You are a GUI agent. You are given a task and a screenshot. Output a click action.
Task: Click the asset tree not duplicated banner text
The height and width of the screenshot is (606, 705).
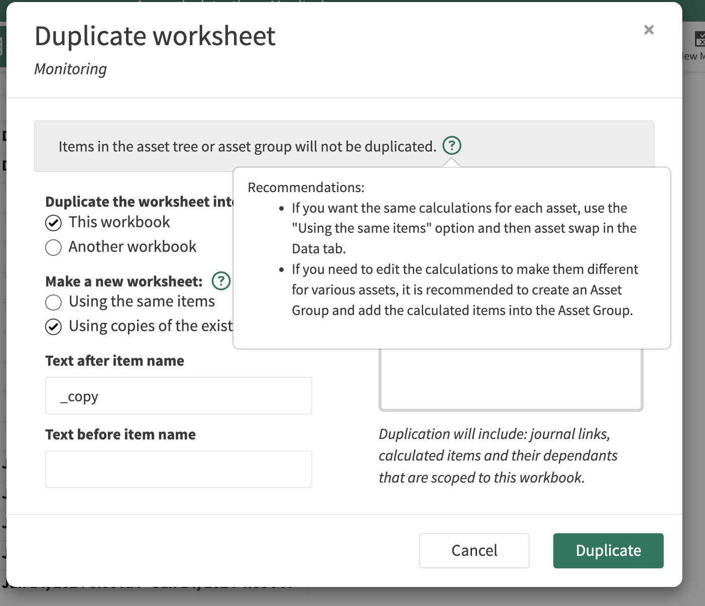point(247,146)
